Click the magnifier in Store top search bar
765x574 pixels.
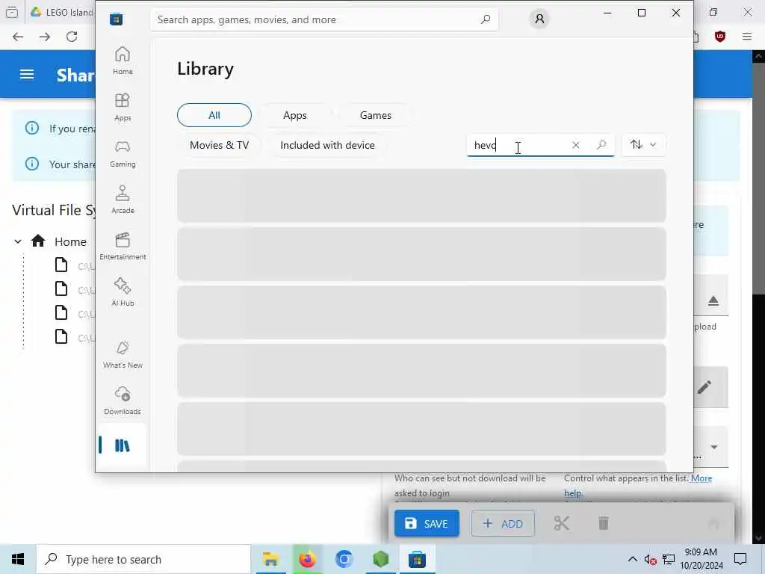(x=485, y=19)
